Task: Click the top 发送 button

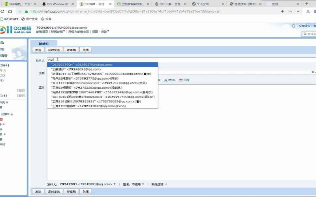Action: [x=38, y=50]
